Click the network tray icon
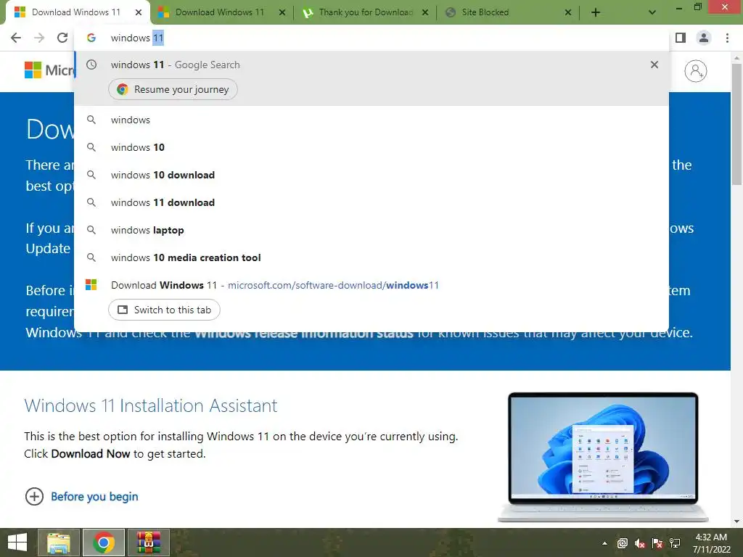This screenshot has height=557, width=743. coord(675,543)
